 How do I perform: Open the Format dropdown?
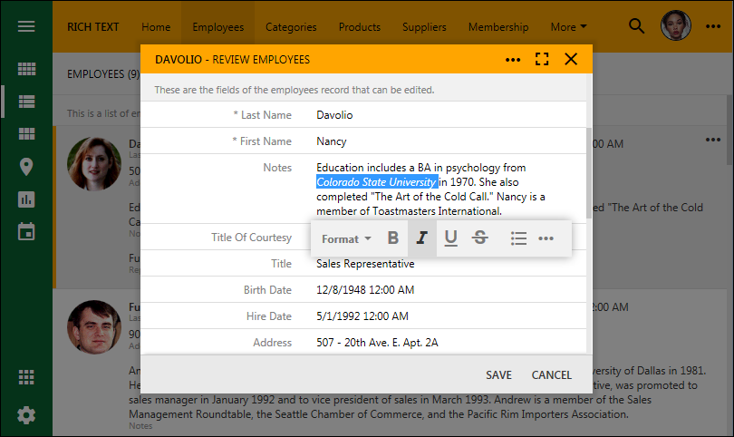(346, 238)
